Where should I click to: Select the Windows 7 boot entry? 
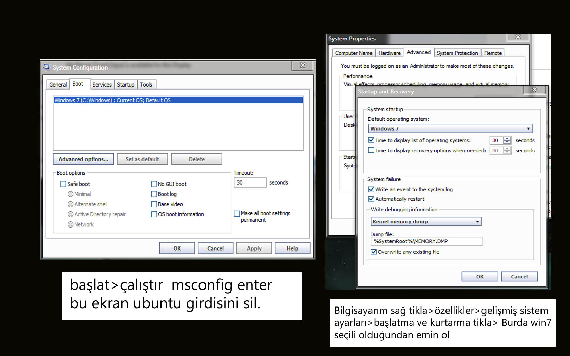(178, 100)
